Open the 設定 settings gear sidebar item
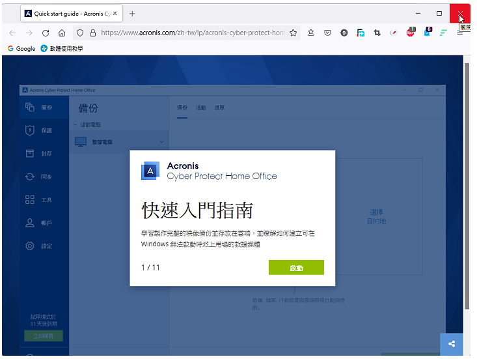This screenshot has width=477, height=359. pos(44,246)
